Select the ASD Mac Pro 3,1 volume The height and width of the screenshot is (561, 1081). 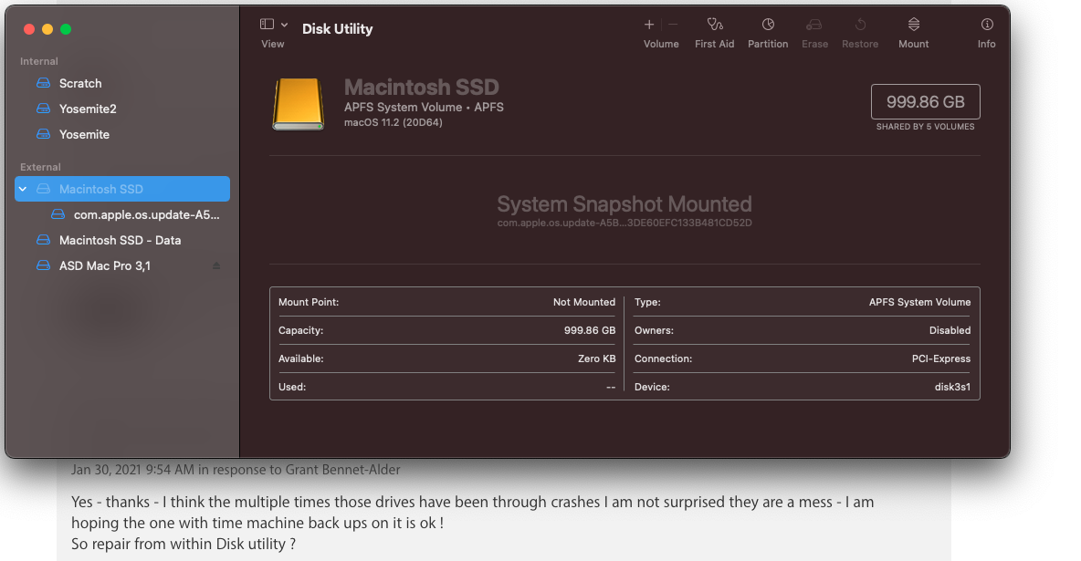pos(122,265)
